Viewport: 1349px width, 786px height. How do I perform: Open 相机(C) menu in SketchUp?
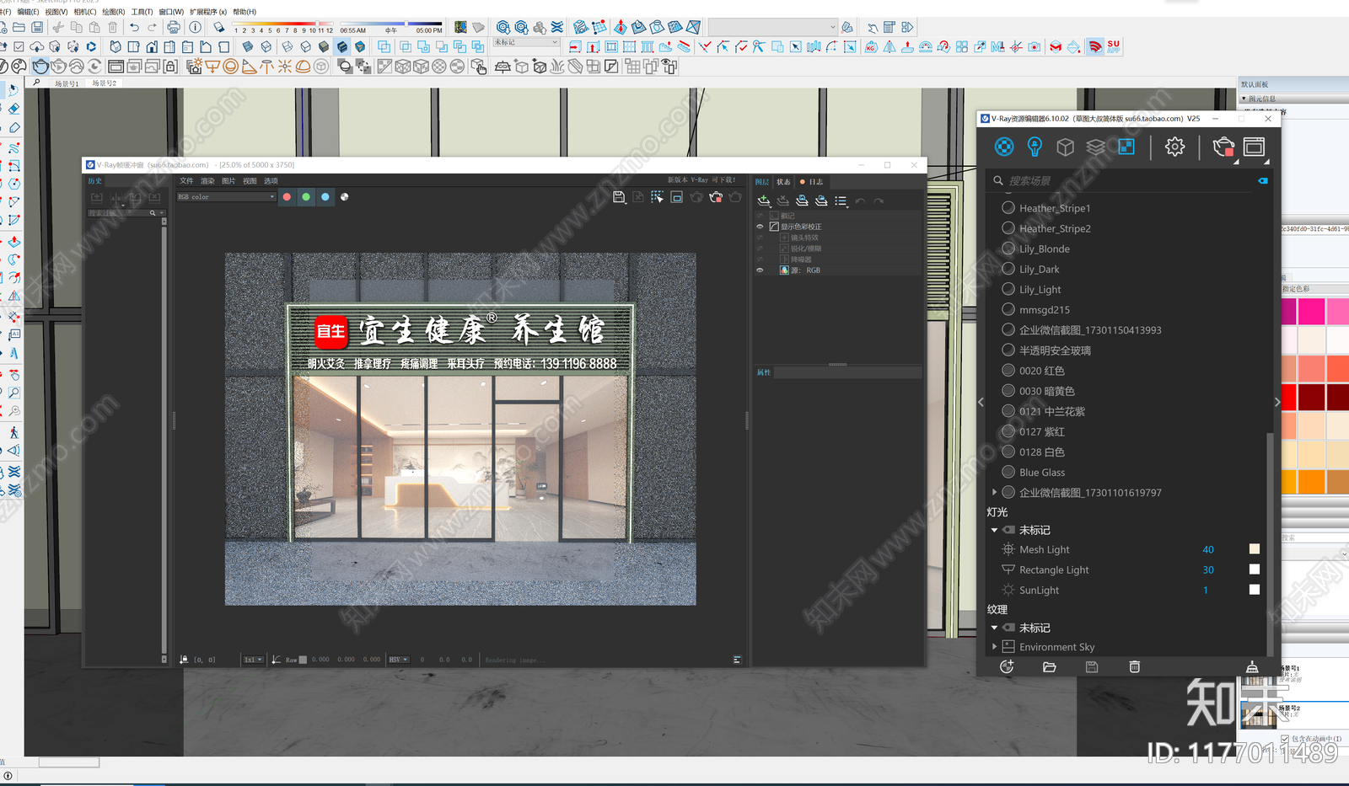(x=84, y=12)
